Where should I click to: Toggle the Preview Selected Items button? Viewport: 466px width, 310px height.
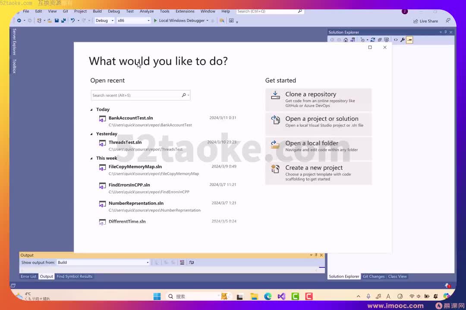(409, 40)
